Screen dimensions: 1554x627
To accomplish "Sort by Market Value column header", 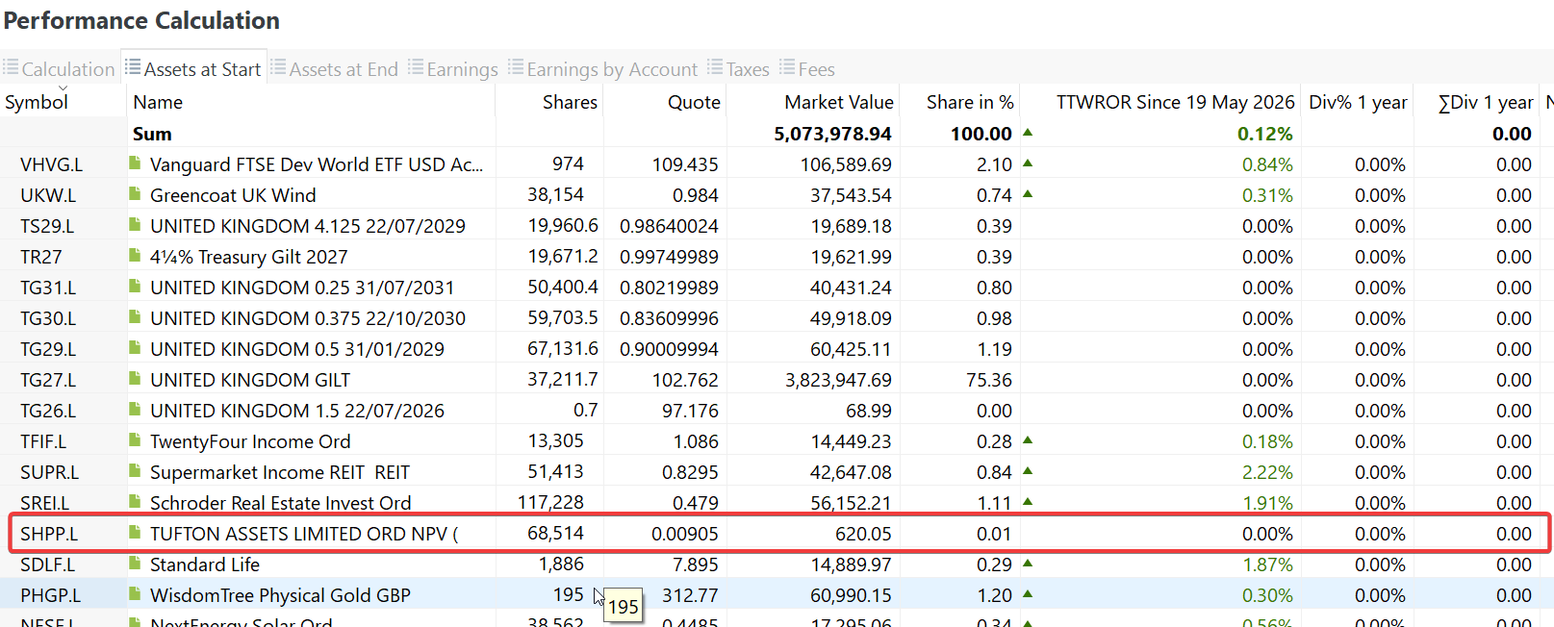I will [x=839, y=102].
